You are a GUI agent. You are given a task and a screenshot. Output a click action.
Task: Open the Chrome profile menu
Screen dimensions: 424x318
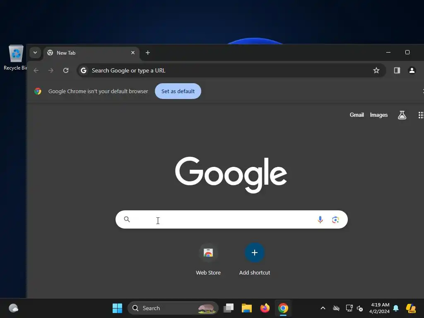pos(412,70)
